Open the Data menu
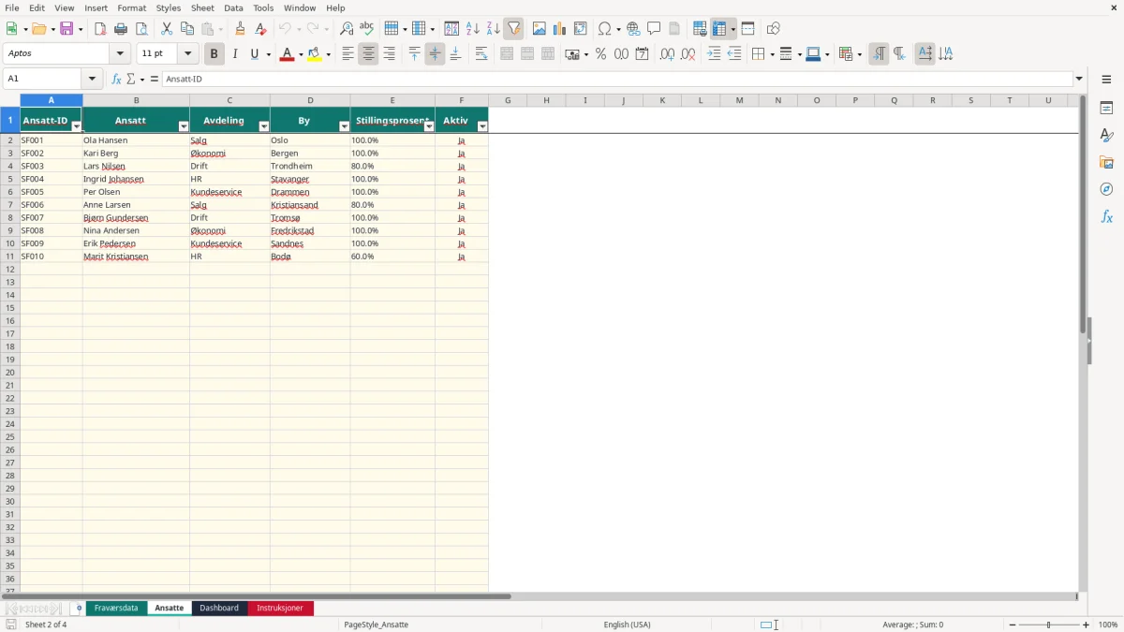Image resolution: width=1124 pixels, height=632 pixels. pos(233,7)
